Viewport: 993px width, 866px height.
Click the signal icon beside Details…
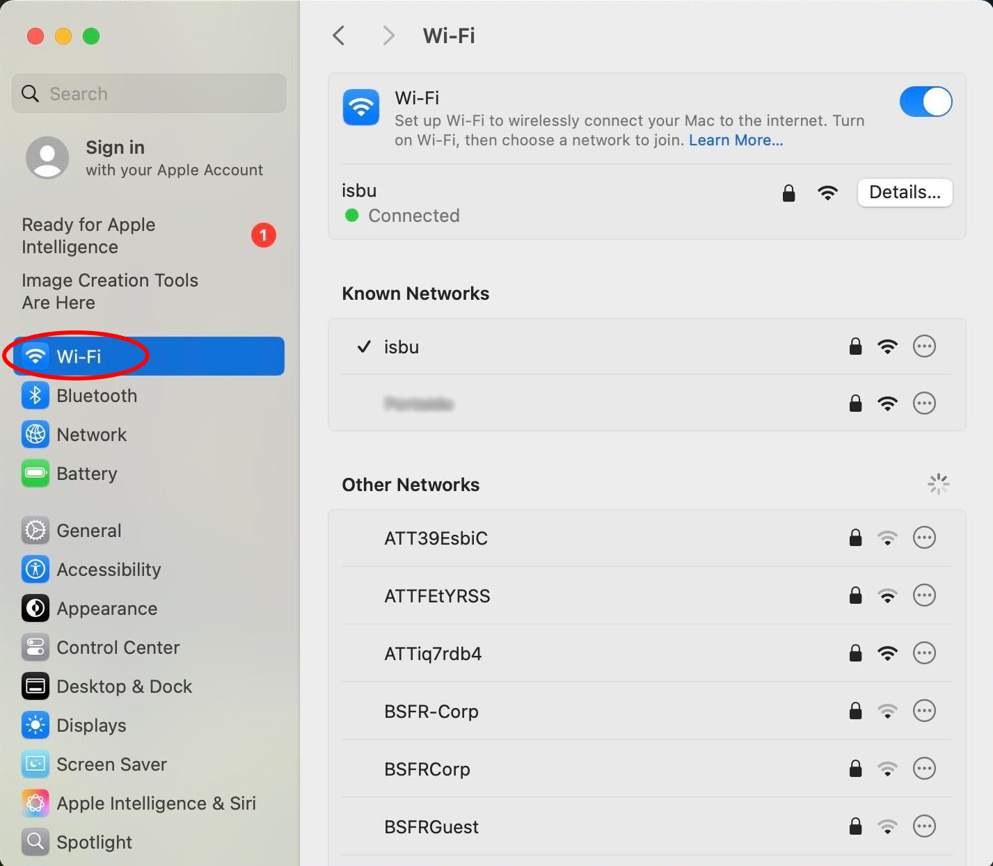point(827,193)
